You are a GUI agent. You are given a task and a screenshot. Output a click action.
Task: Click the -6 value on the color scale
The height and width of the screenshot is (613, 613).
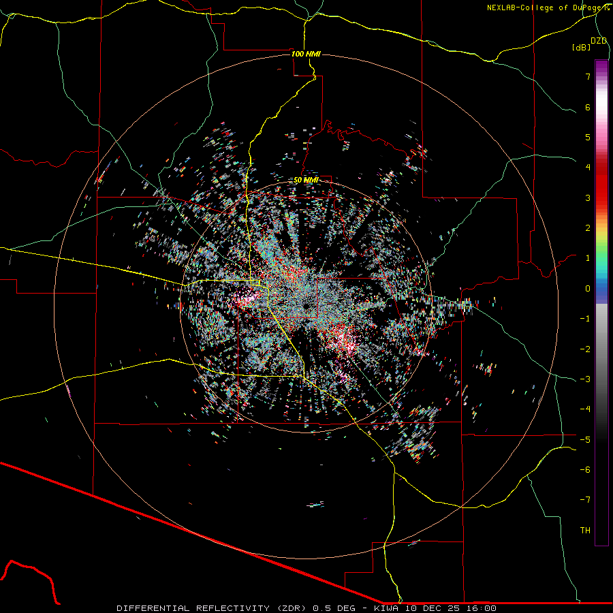tap(585, 470)
